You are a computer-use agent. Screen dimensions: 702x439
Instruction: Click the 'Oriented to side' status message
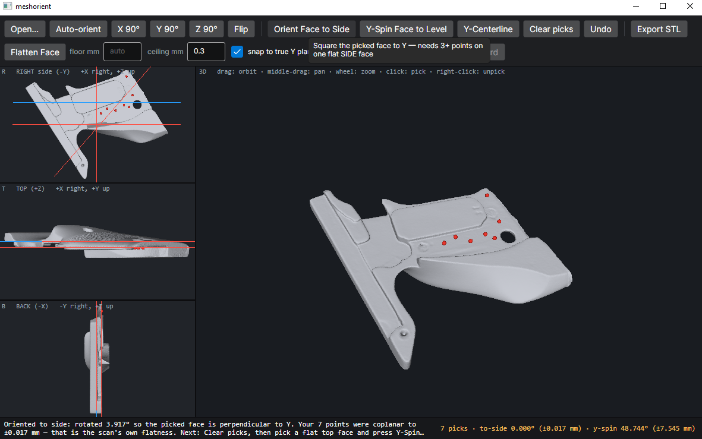213,428
